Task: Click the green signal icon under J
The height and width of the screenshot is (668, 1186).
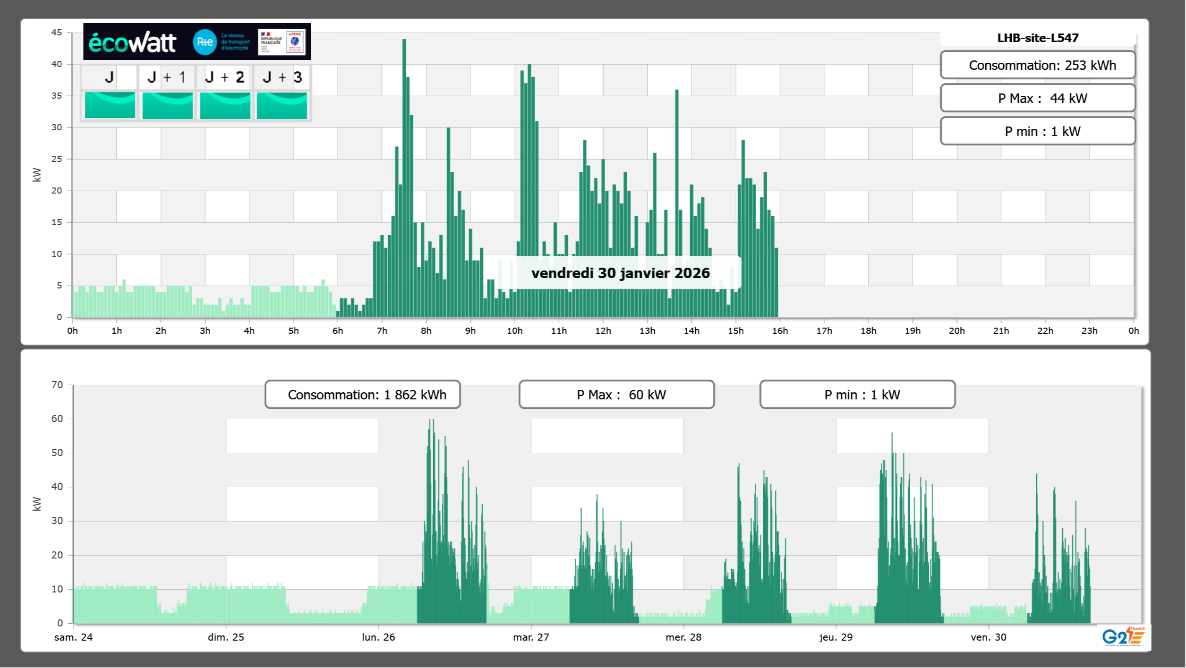Action: coord(110,105)
